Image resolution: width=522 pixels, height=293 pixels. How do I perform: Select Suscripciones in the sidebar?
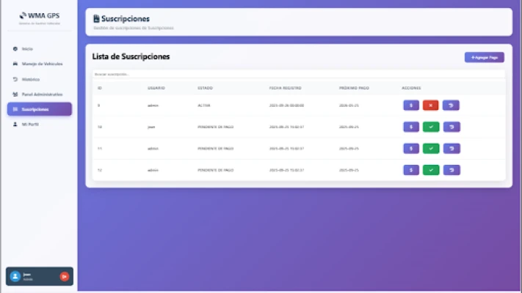35,109
